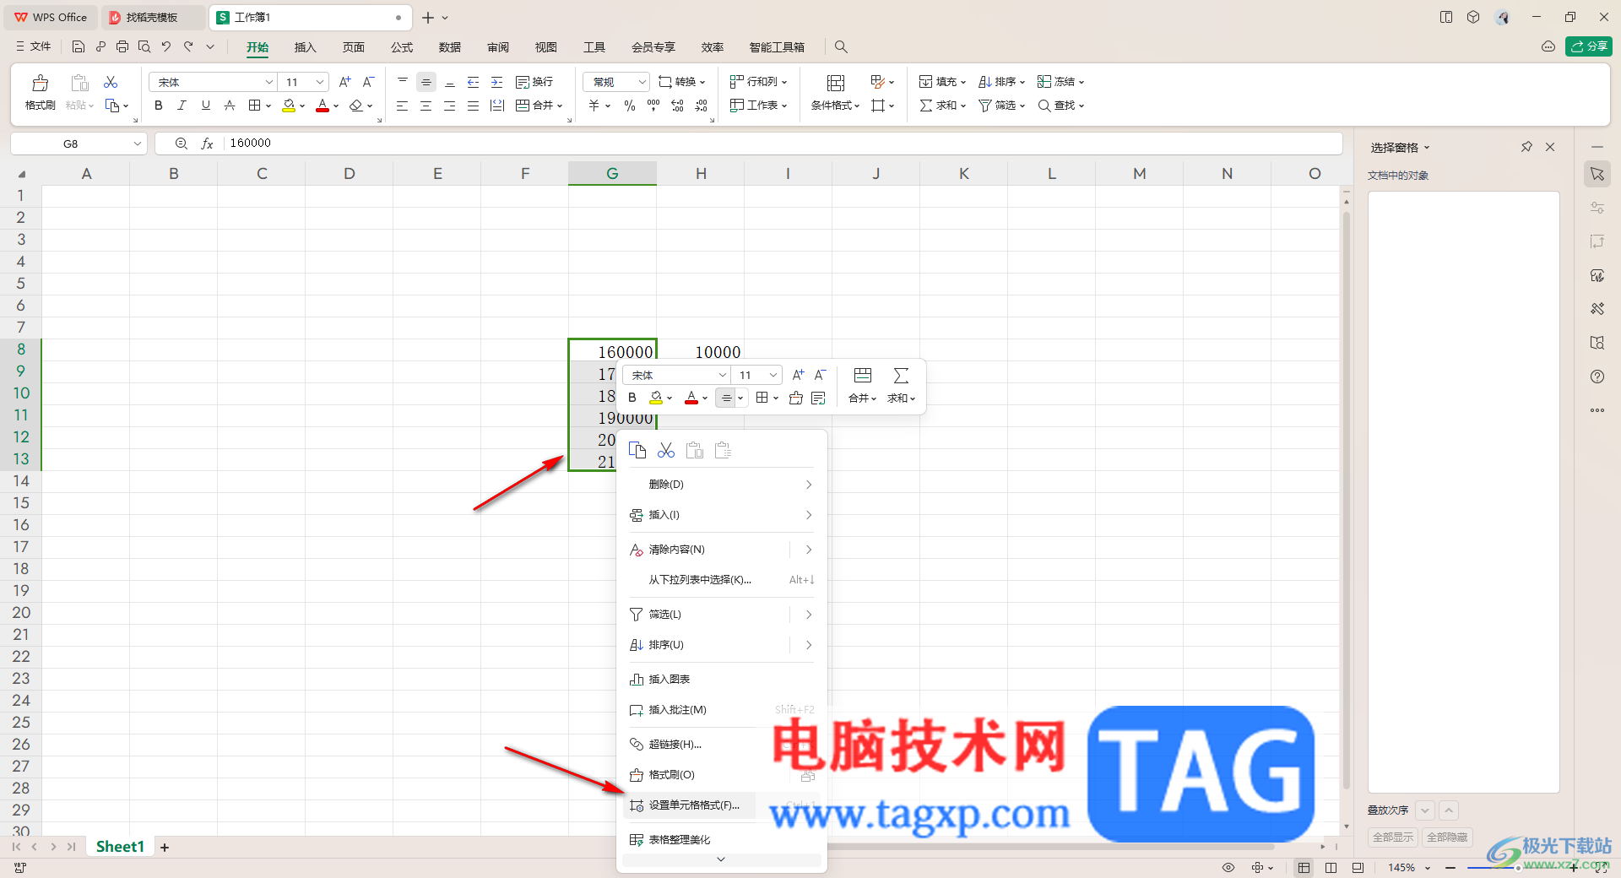Click Show All (全部显示) in selection pane
The height and width of the screenshot is (878, 1621).
(x=1393, y=837)
